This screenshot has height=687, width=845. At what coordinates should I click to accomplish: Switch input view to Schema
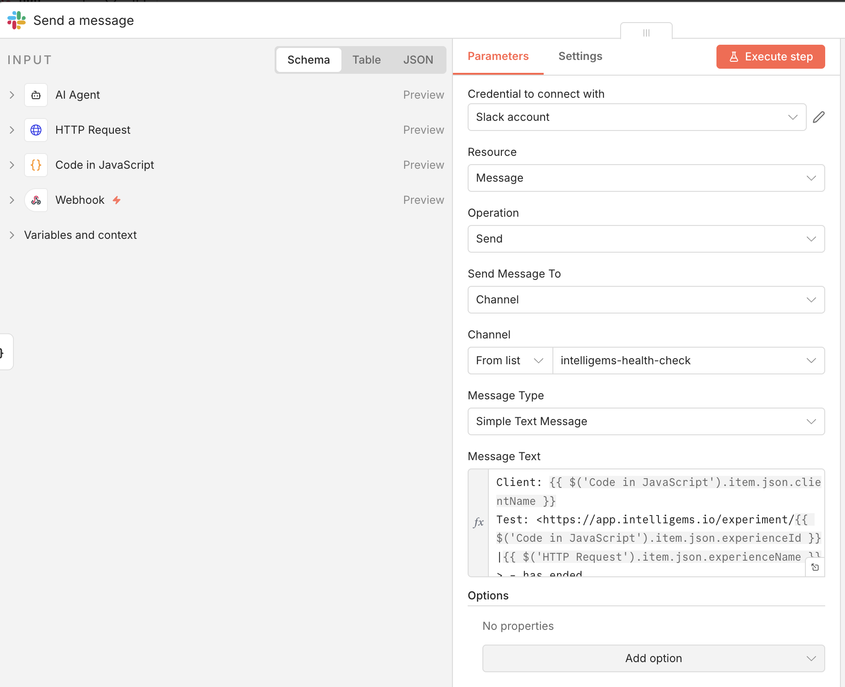[308, 60]
